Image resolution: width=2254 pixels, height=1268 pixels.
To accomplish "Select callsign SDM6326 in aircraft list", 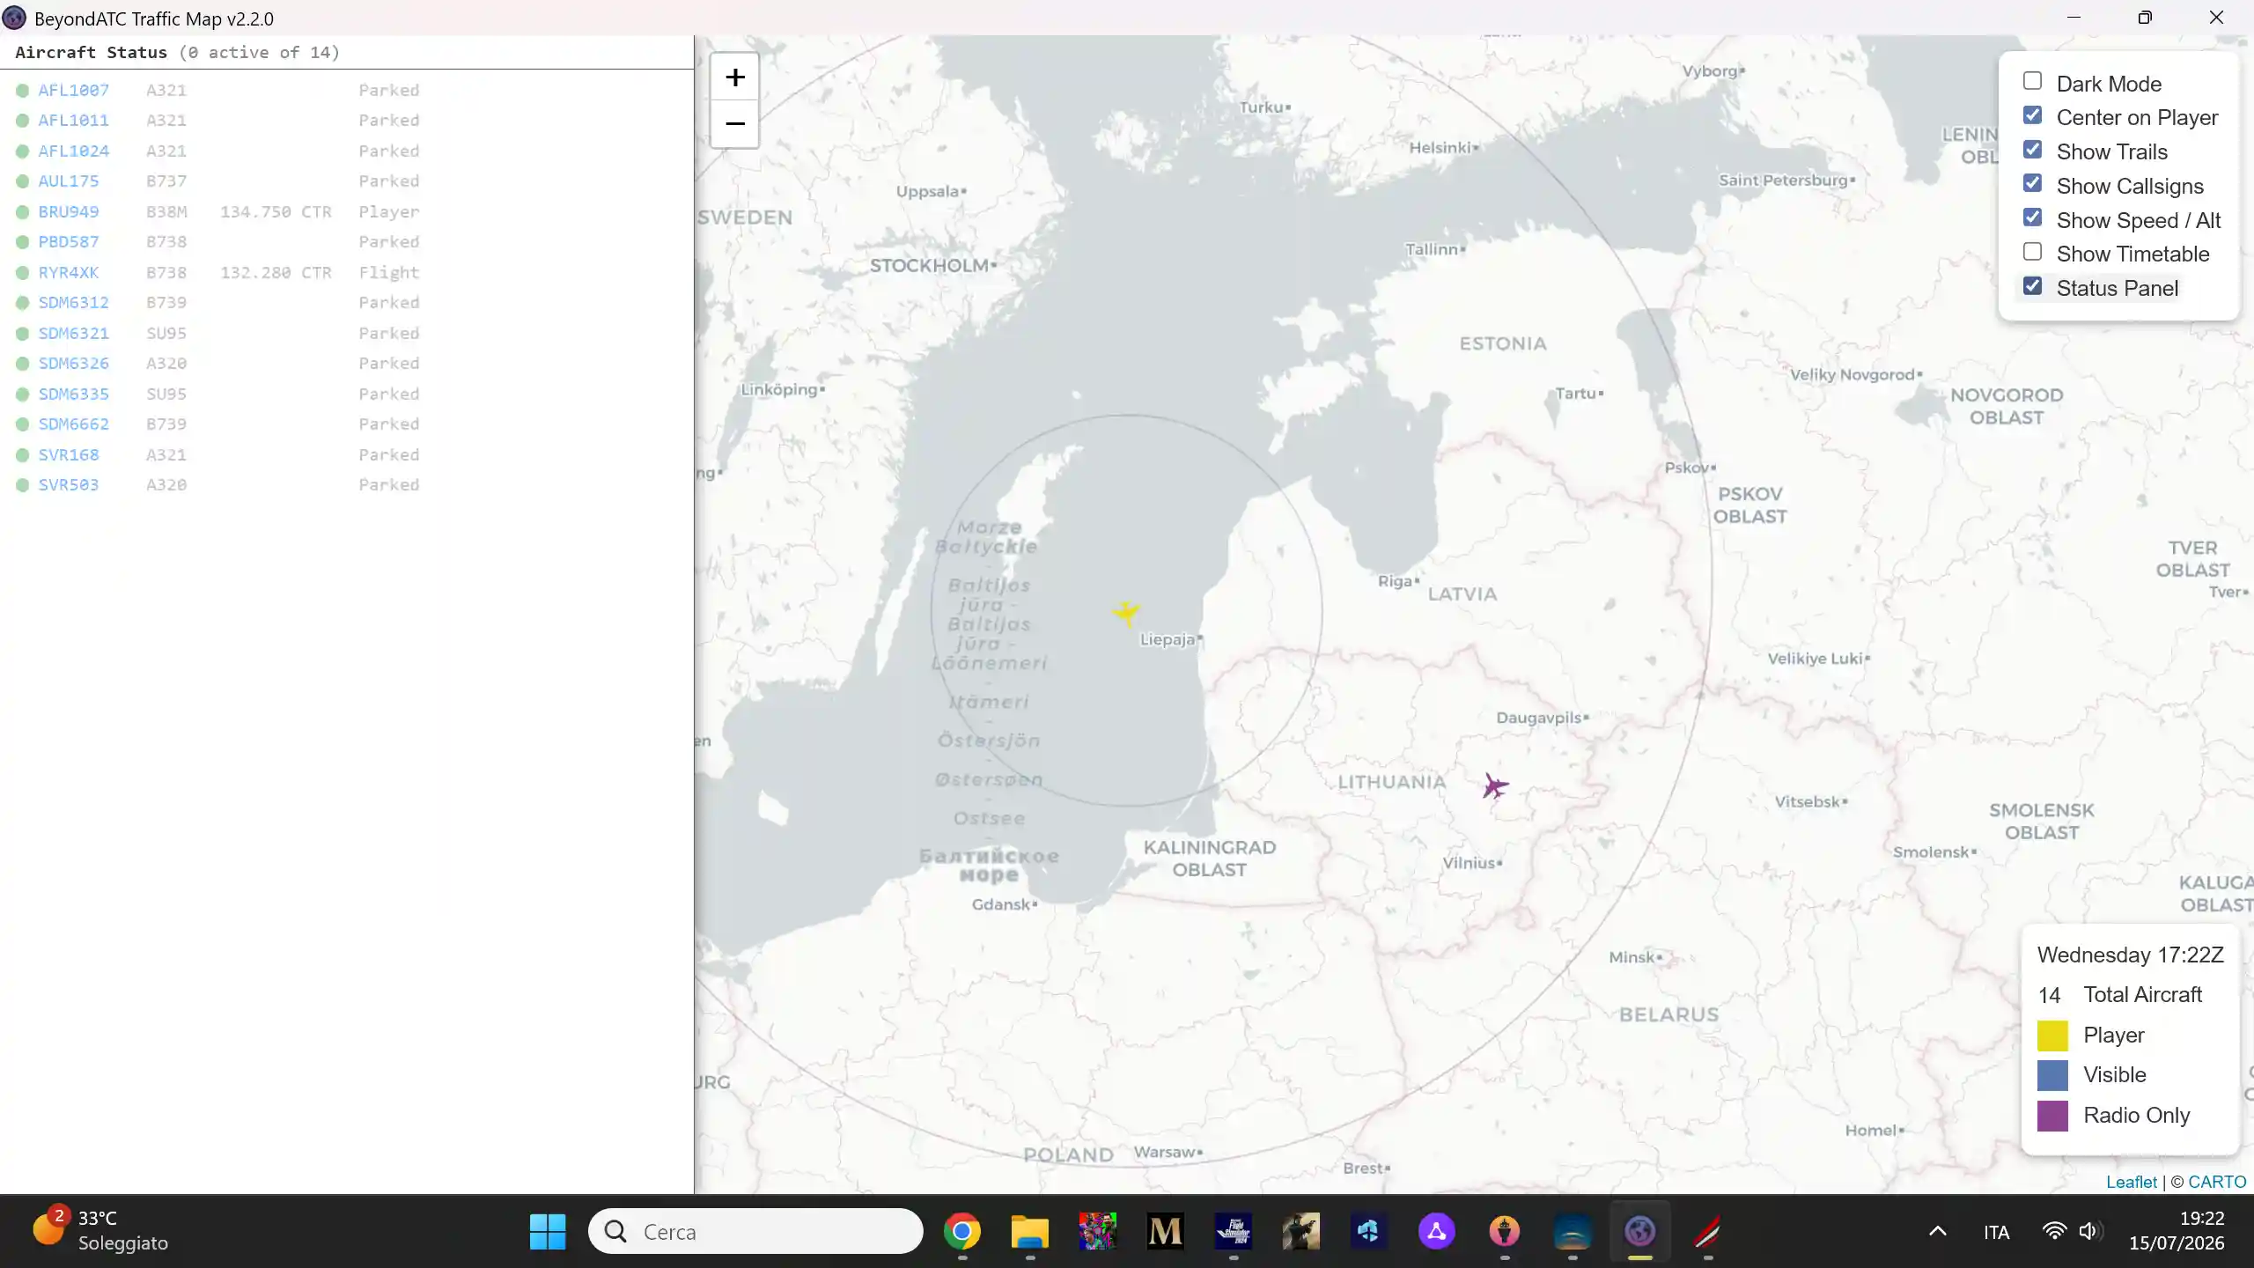I will tap(73, 363).
